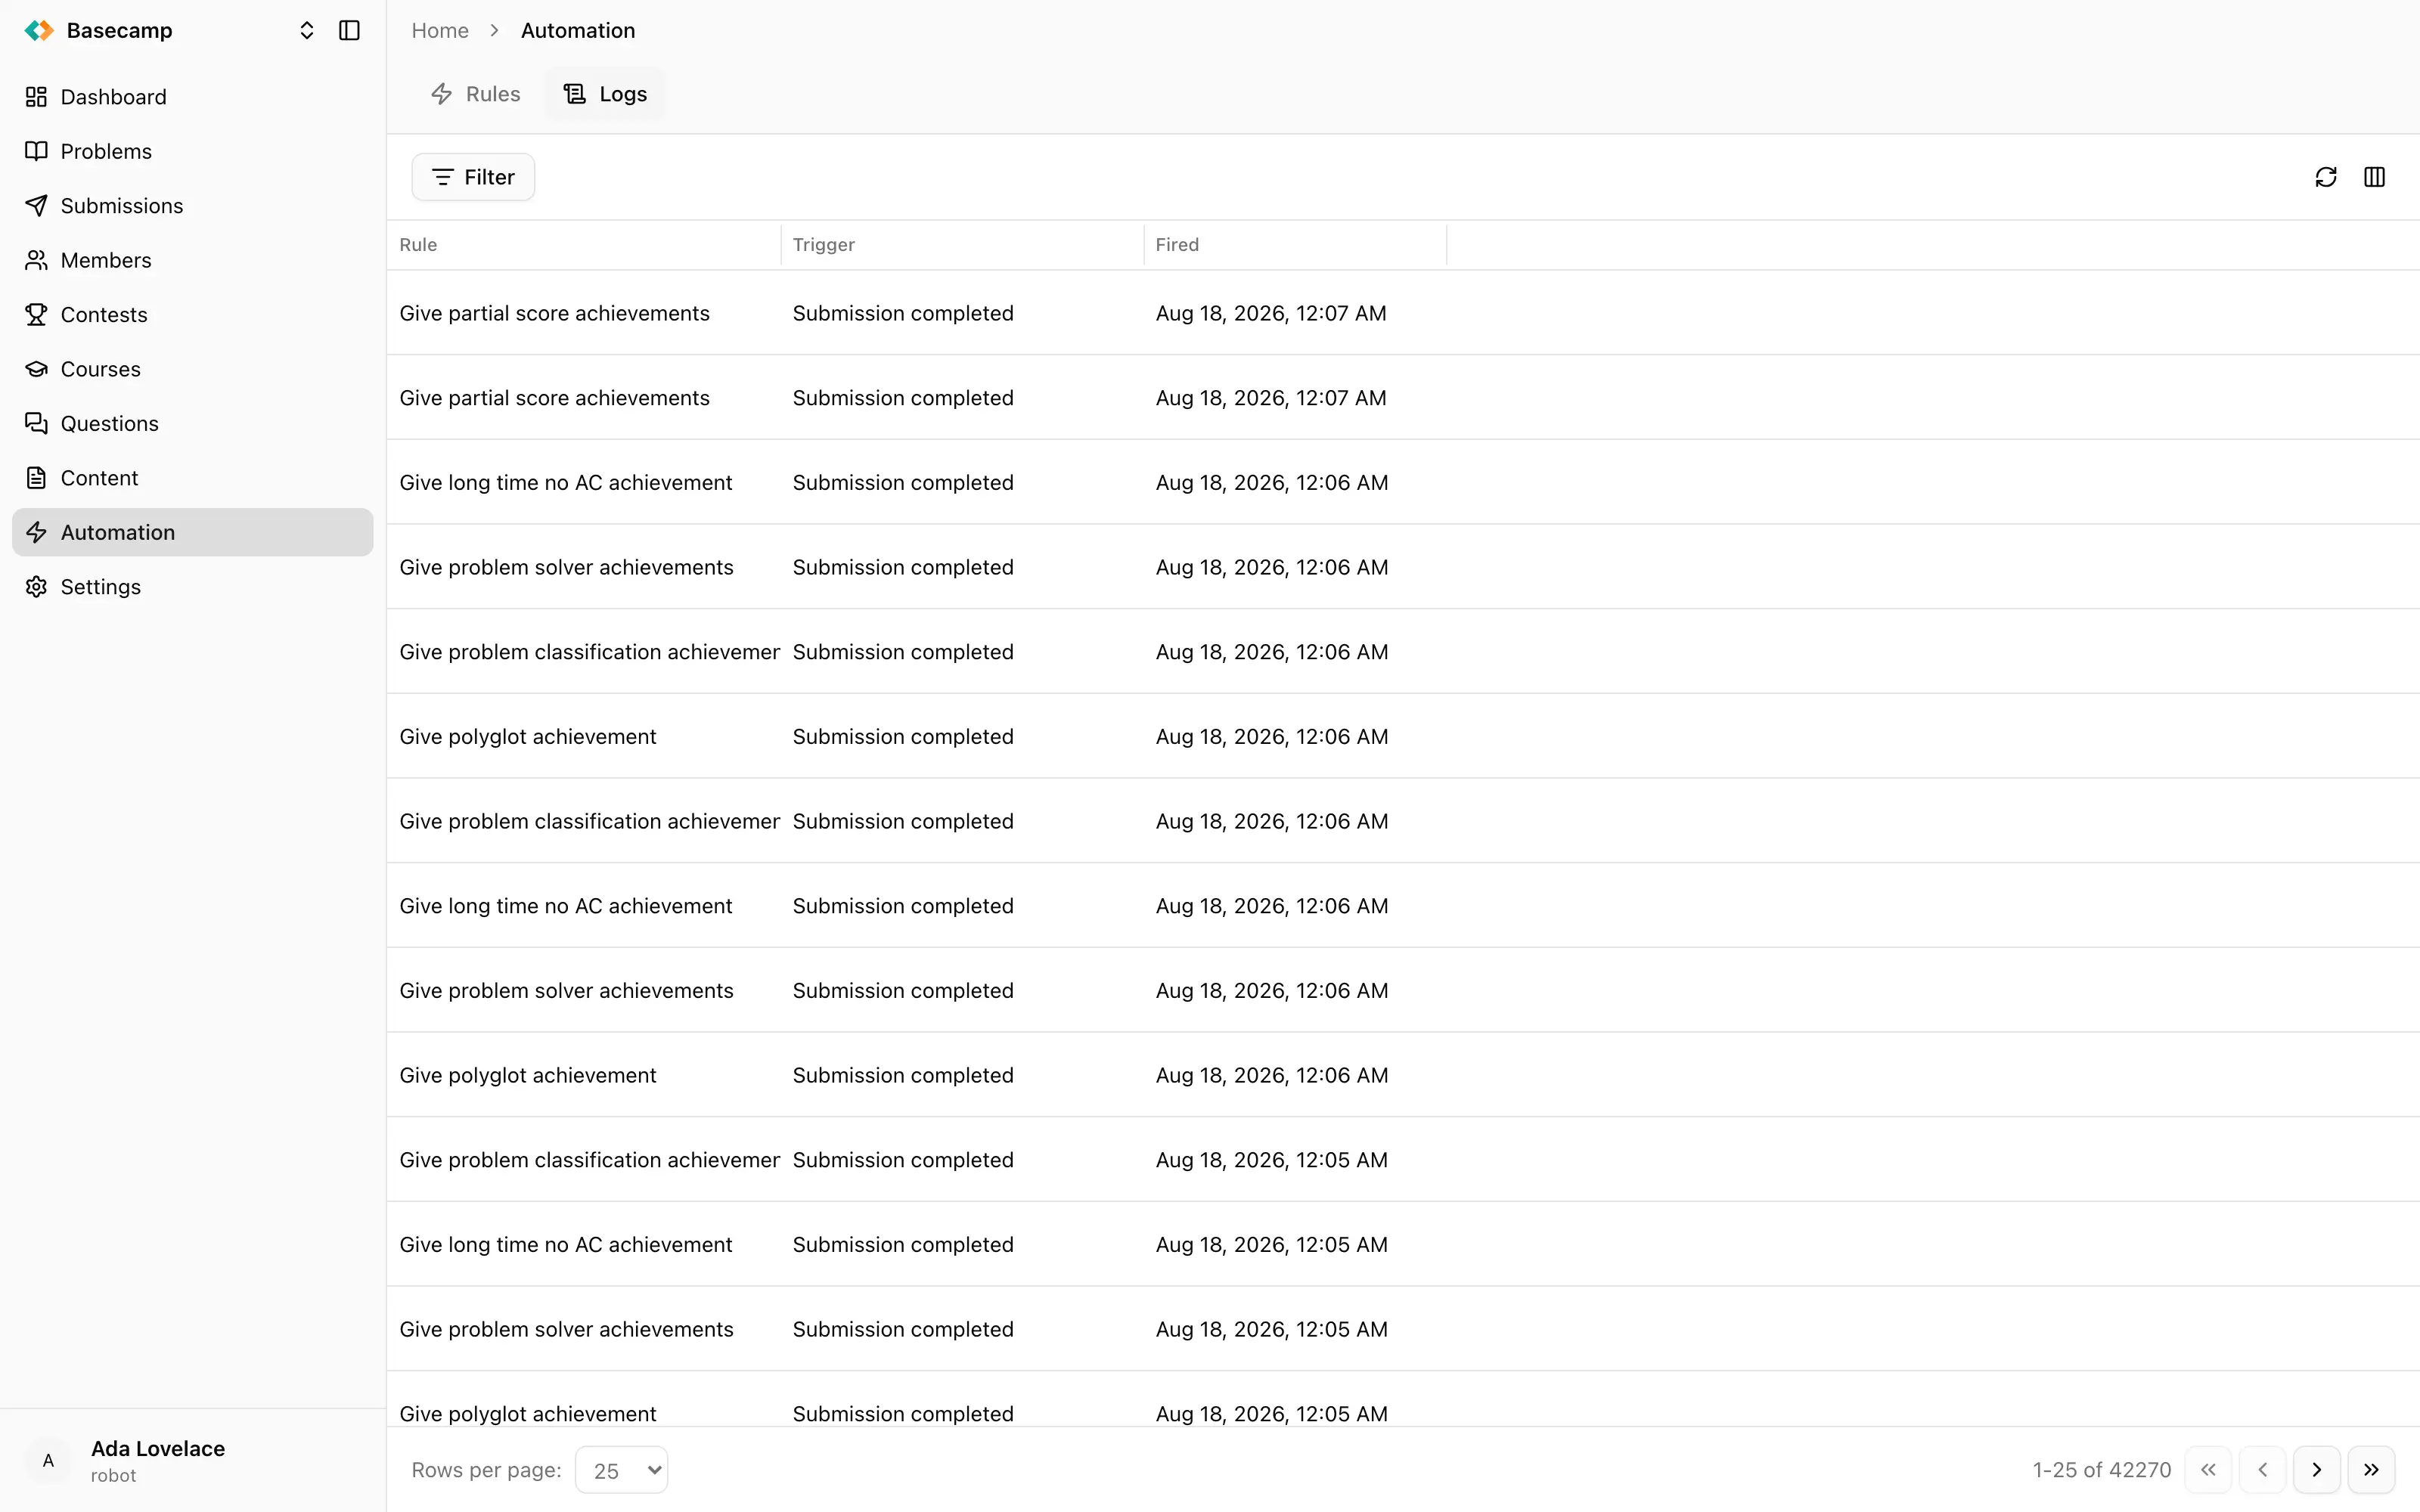This screenshot has width=2420, height=1512.
Task: Click the Ada Lovelace avatar
Action: click(48, 1461)
